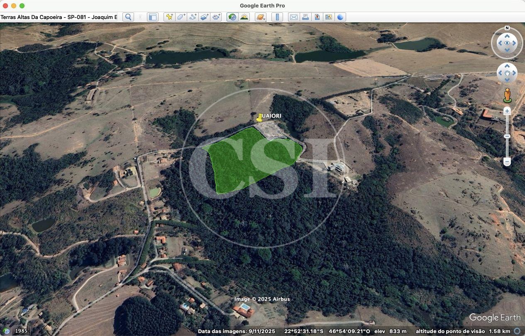Click the search magnifier button
525x336 pixels.
click(x=128, y=17)
